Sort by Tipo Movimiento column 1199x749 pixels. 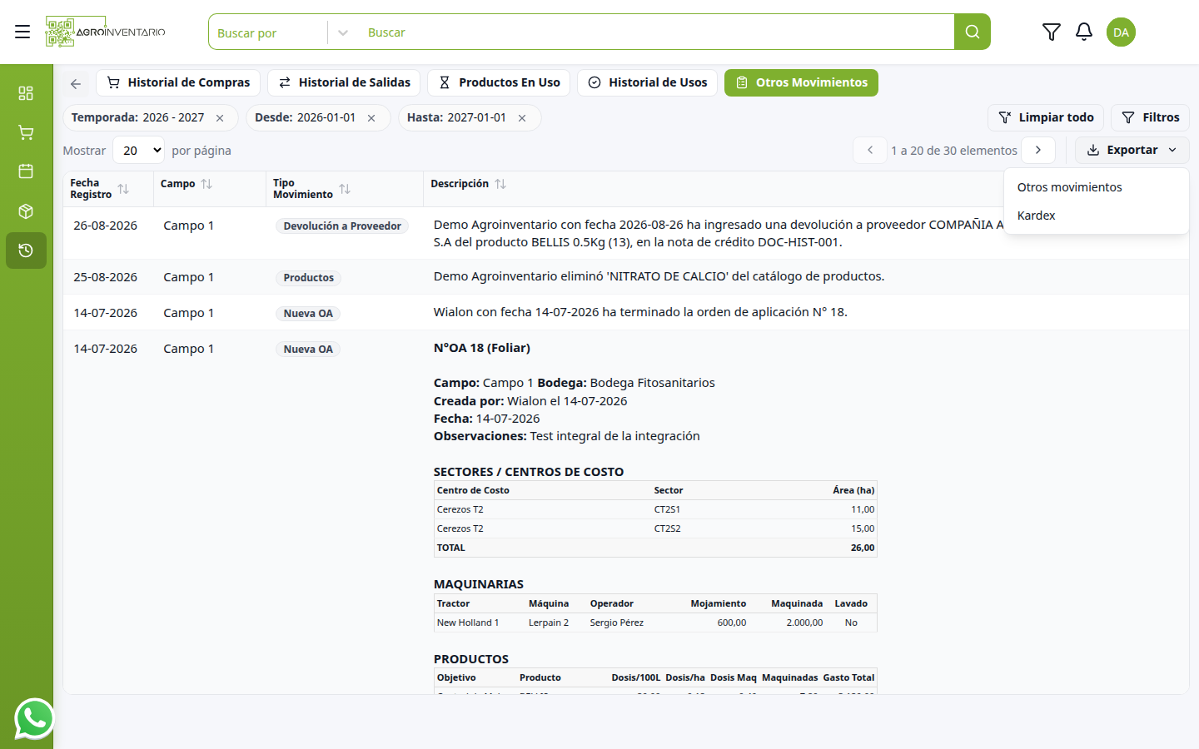coord(345,189)
